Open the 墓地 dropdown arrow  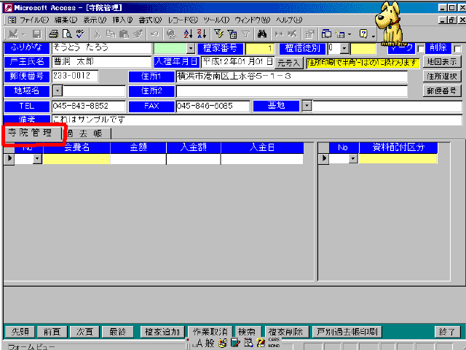307,105
